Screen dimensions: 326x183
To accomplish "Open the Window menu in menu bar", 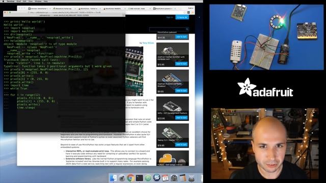I will click(x=38, y=1).
